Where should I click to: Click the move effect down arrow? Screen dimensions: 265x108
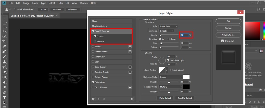click(x=104, y=99)
